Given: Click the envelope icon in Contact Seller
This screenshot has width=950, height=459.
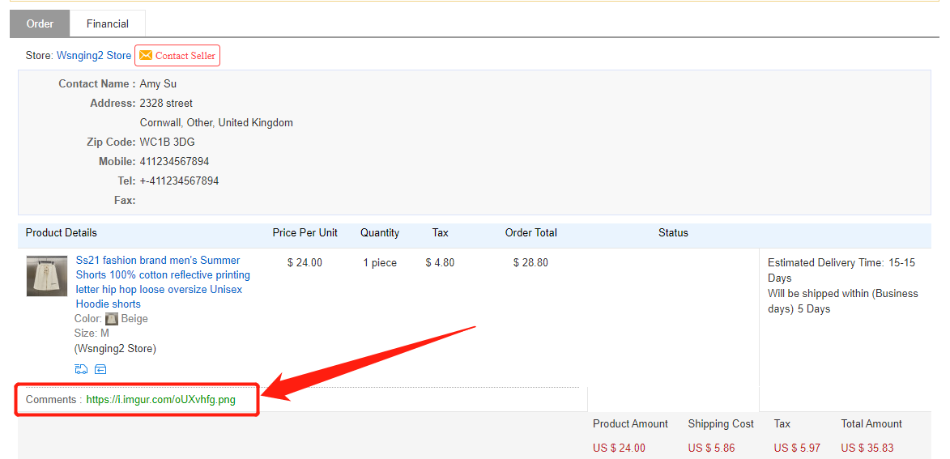Looking at the screenshot, I should [146, 55].
